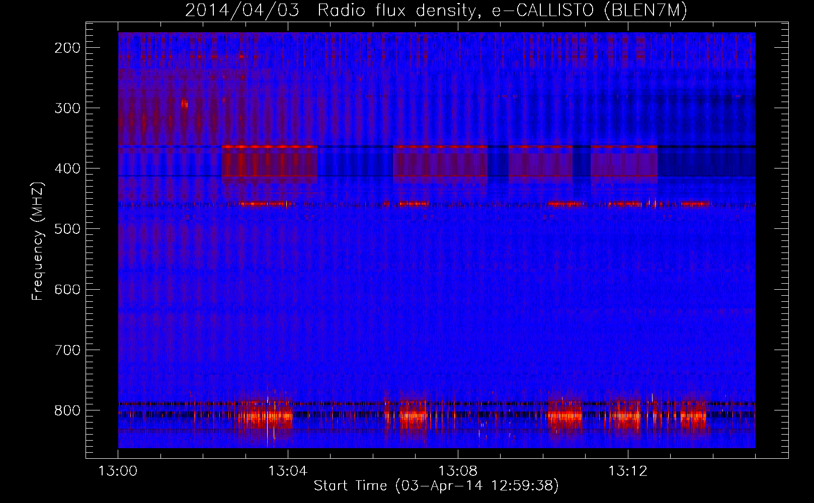Click the "700" frequency tick label
Screen dimensions: 814x503
pyautogui.click(x=67, y=350)
